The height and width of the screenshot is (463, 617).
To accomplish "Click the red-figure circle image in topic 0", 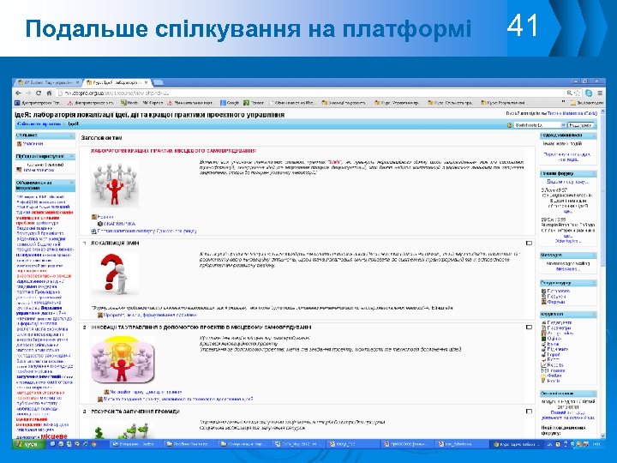I will click(115, 183).
